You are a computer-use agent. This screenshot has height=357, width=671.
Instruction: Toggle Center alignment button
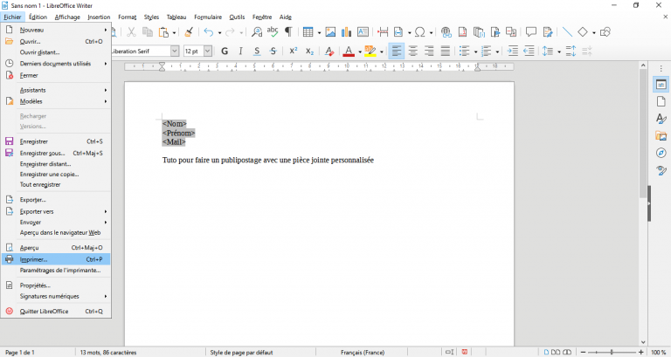pos(412,51)
